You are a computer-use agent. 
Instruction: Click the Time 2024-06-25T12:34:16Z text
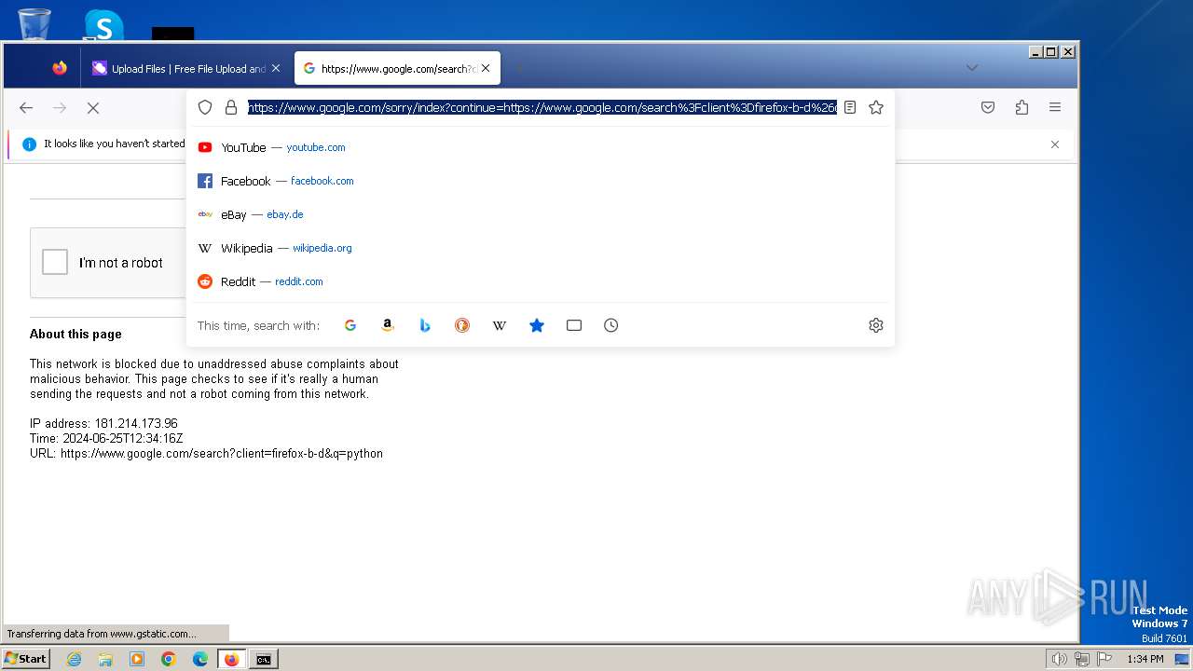click(x=106, y=438)
